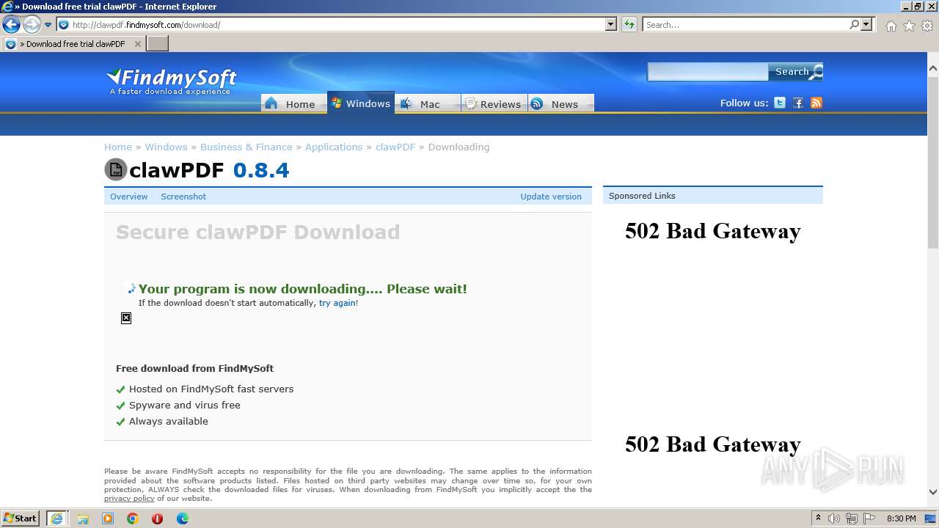This screenshot has height=528, width=939.
Task: Close the clawPDF browser tab
Action: click(x=137, y=44)
